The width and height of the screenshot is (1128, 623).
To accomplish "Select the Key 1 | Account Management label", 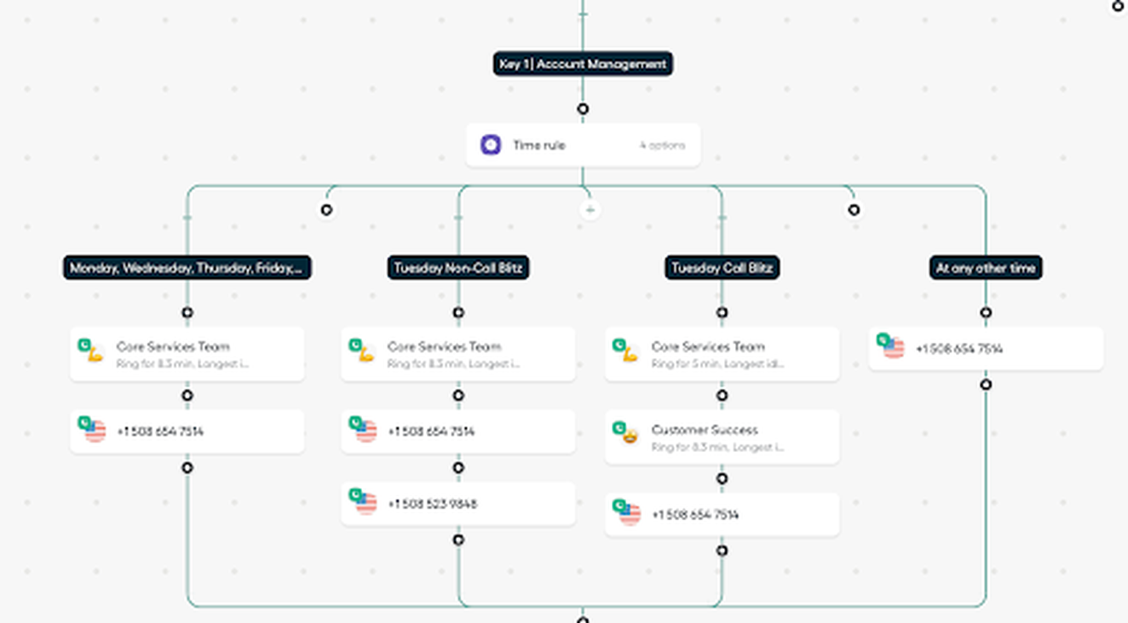I will (x=583, y=64).
